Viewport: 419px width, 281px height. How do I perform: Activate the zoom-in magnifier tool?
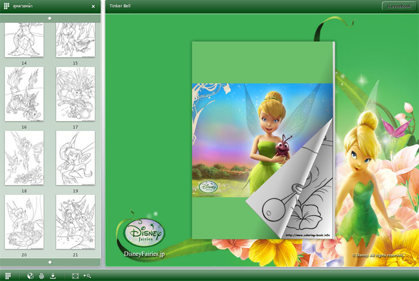pos(87,276)
